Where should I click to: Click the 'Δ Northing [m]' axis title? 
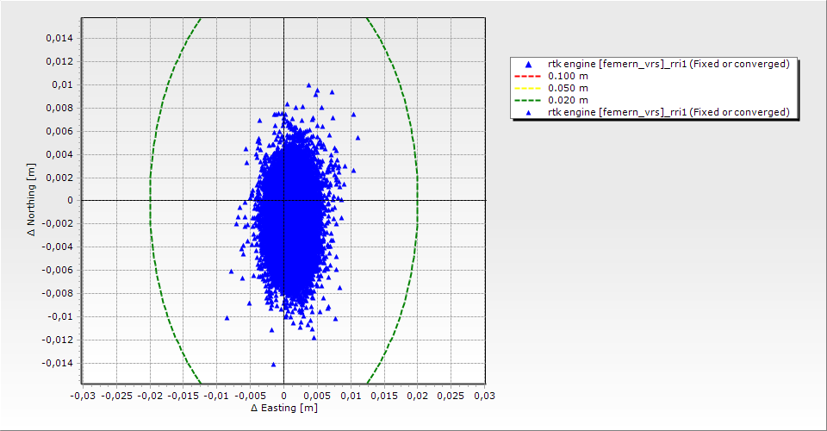[33, 200]
